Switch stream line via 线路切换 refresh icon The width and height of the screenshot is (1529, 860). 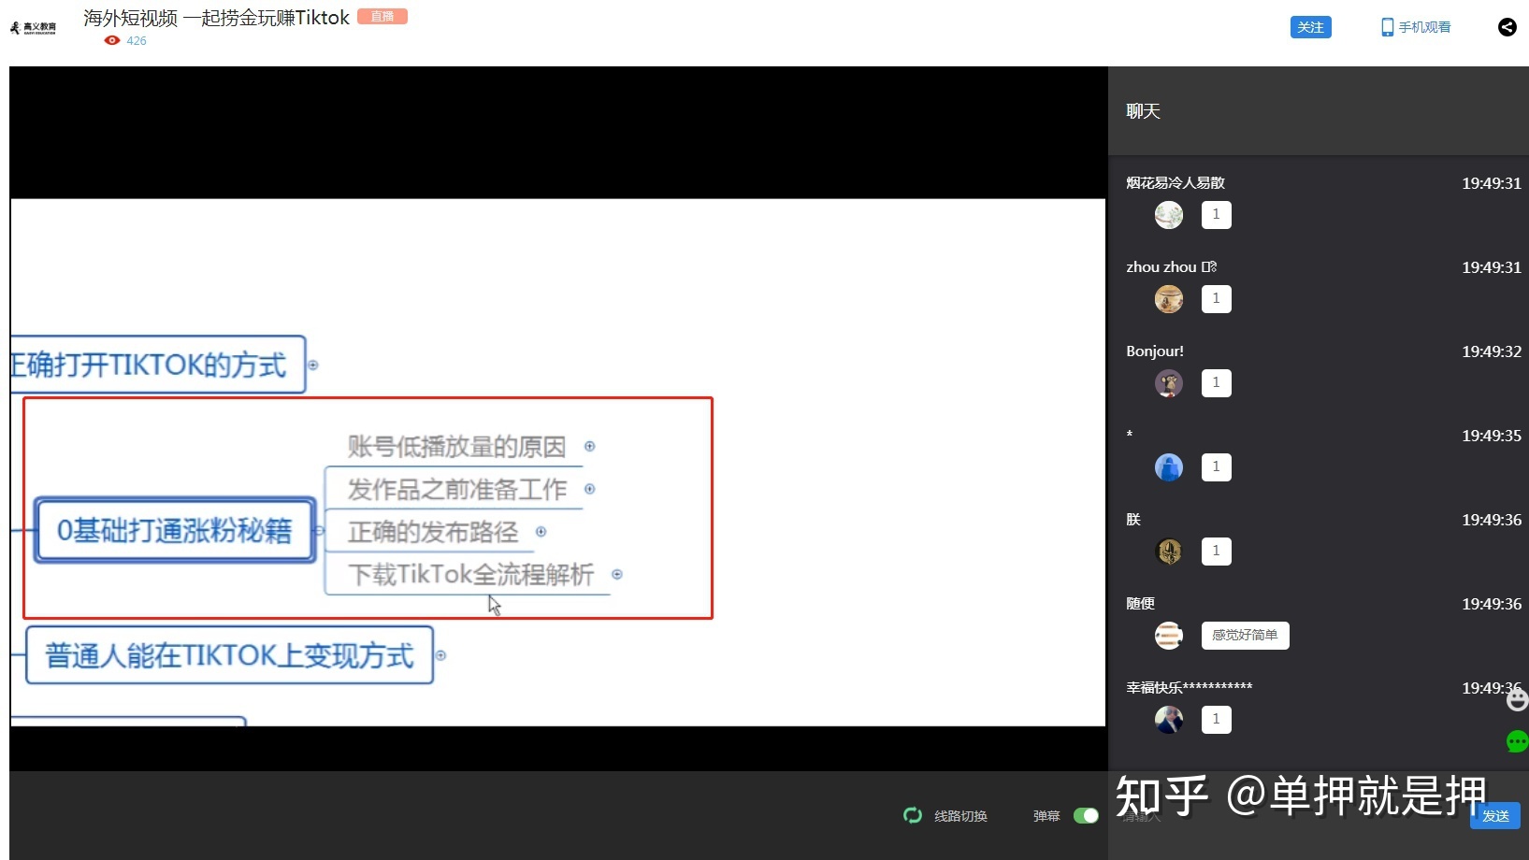pos(912,815)
